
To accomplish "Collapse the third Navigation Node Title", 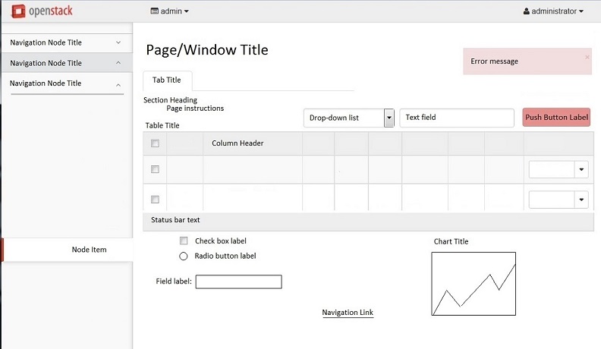I will (x=118, y=84).
